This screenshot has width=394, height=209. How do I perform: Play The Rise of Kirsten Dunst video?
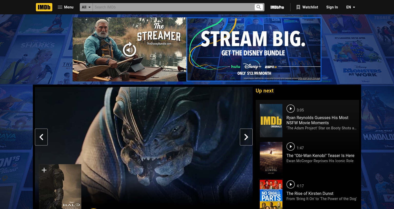pyautogui.click(x=291, y=184)
